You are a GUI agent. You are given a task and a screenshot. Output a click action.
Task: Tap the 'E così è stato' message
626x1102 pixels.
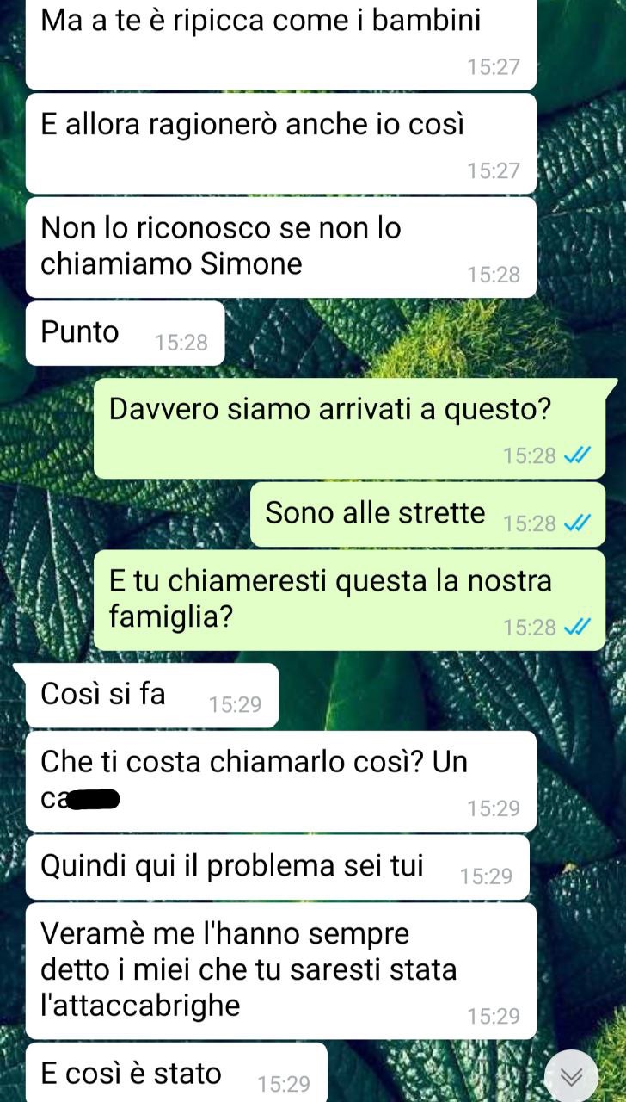(176, 1073)
